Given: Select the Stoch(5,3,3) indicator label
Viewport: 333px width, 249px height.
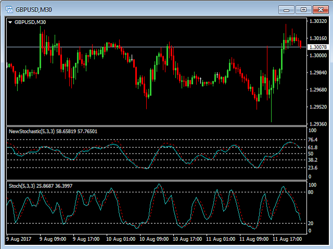Looking at the screenshot, I should (21, 185).
